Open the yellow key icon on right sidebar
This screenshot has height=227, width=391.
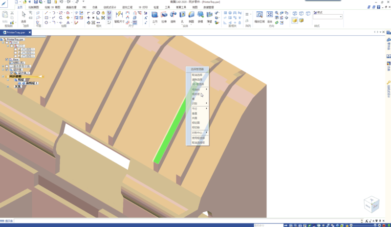point(389,83)
